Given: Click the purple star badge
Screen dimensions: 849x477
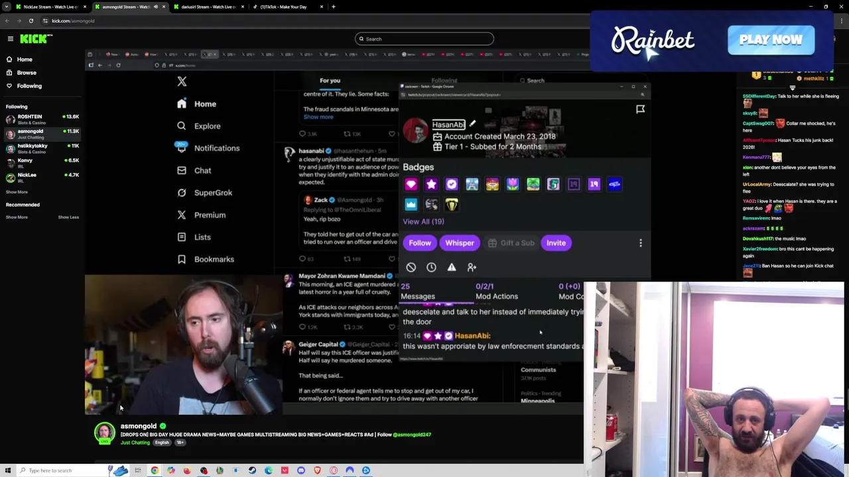Looking at the screenshot, I should point(431,185).
